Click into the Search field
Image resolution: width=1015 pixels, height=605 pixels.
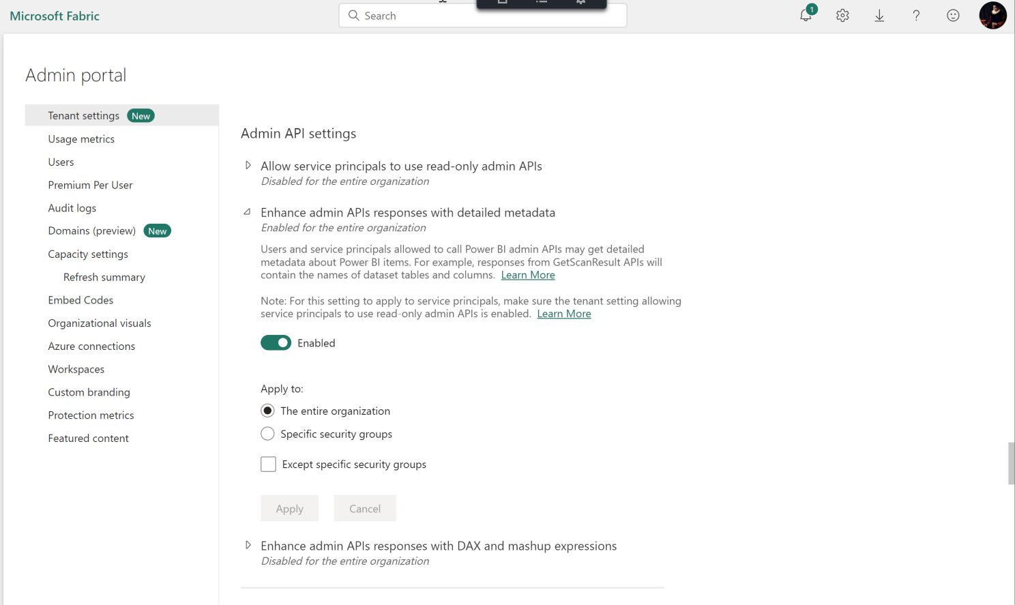[x=483, y=16]
